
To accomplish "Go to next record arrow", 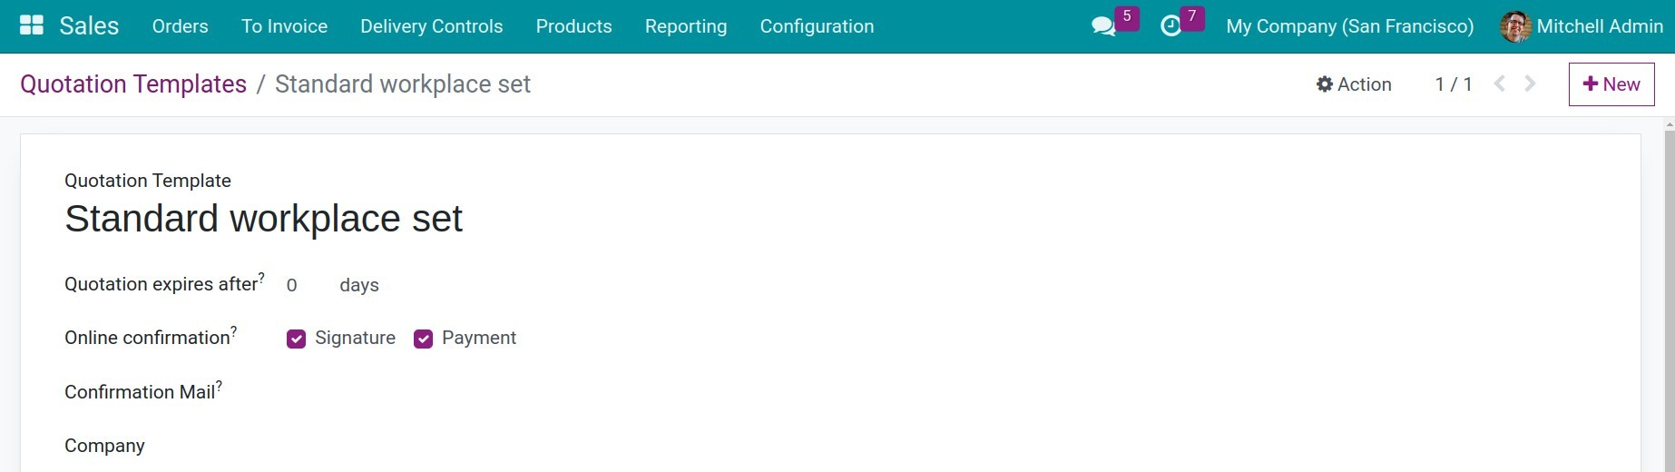I will click(x=1530, y=84).
